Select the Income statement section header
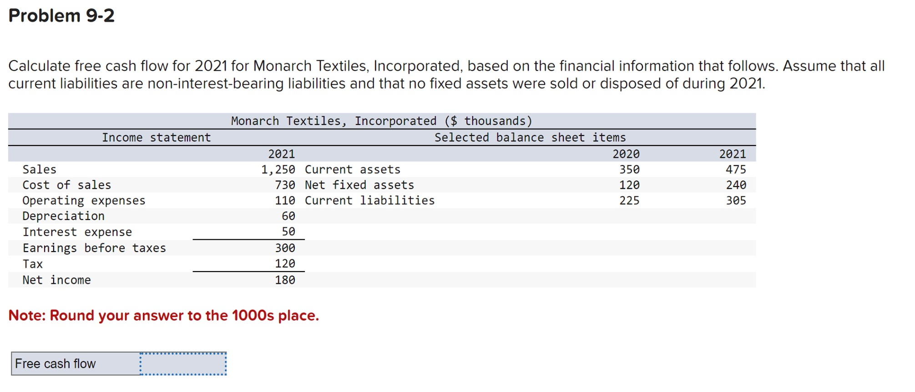The height and width of the screenshot is (392, 915). (x=157, y=137)
